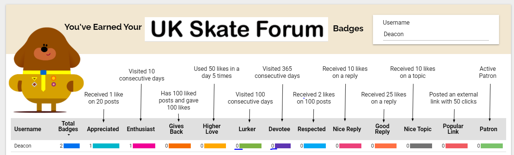The width and height of the screenshot is (514, 155).
Task: Click the purple Devotee bar
Action: pos(283,146)
